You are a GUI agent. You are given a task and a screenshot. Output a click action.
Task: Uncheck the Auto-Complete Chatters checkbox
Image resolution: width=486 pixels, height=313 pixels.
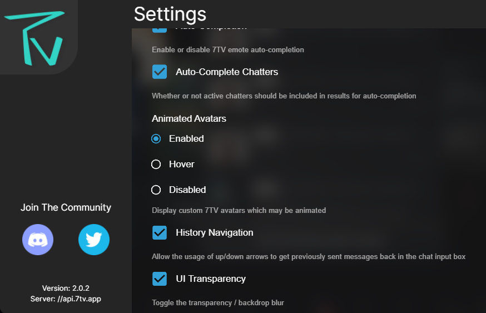(x=160, y=72)
